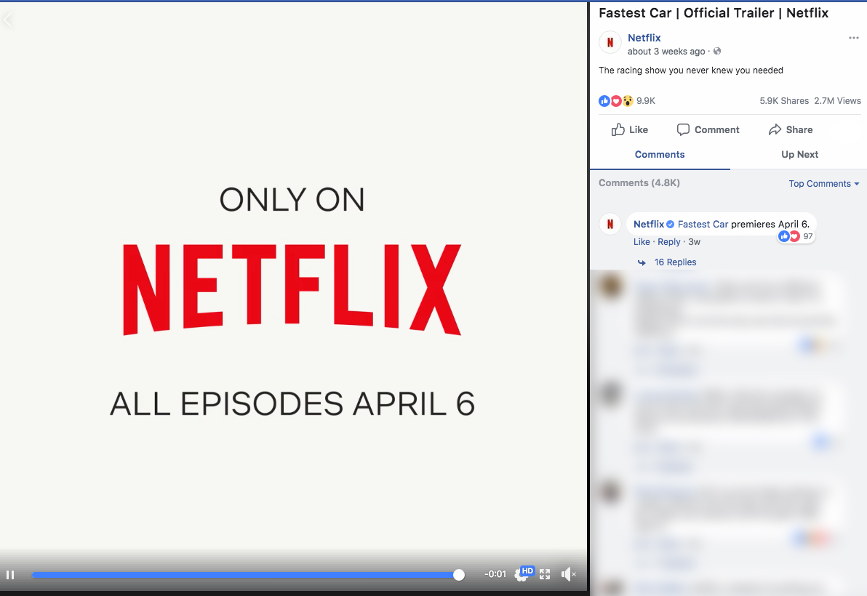Viewport: 867px width, 596px height.
Task: Click the Netflix page avatar in post header
Action: click(x=610, y=43)
